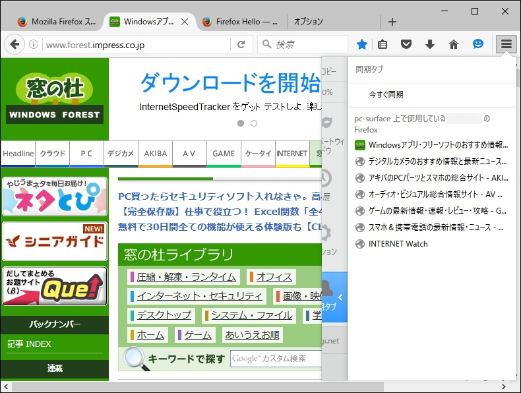Click the horizontal scrollbar right arrow
The image size is (521, 393).
pos(504,386)
